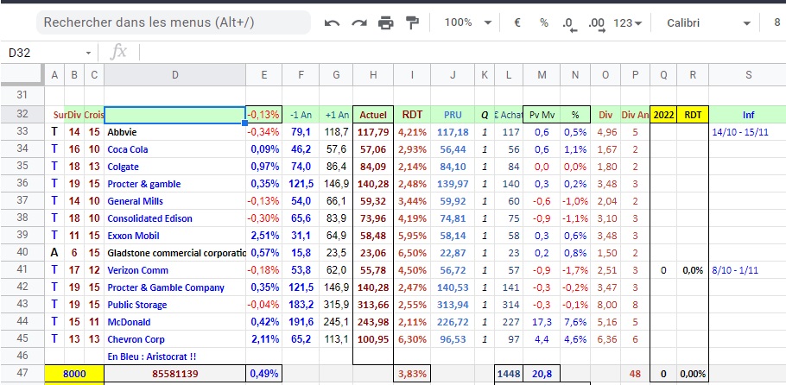
Task: Open the Calibri font dropdown
Action: (709, 22)
